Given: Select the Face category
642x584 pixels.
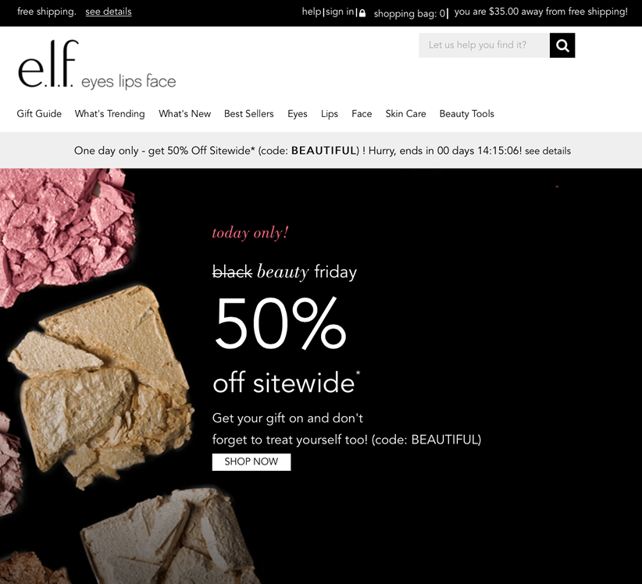Looking at the screenshot, I should (x=362, y=114).
